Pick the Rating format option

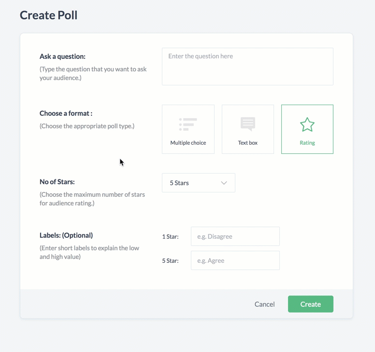point(307,129)
